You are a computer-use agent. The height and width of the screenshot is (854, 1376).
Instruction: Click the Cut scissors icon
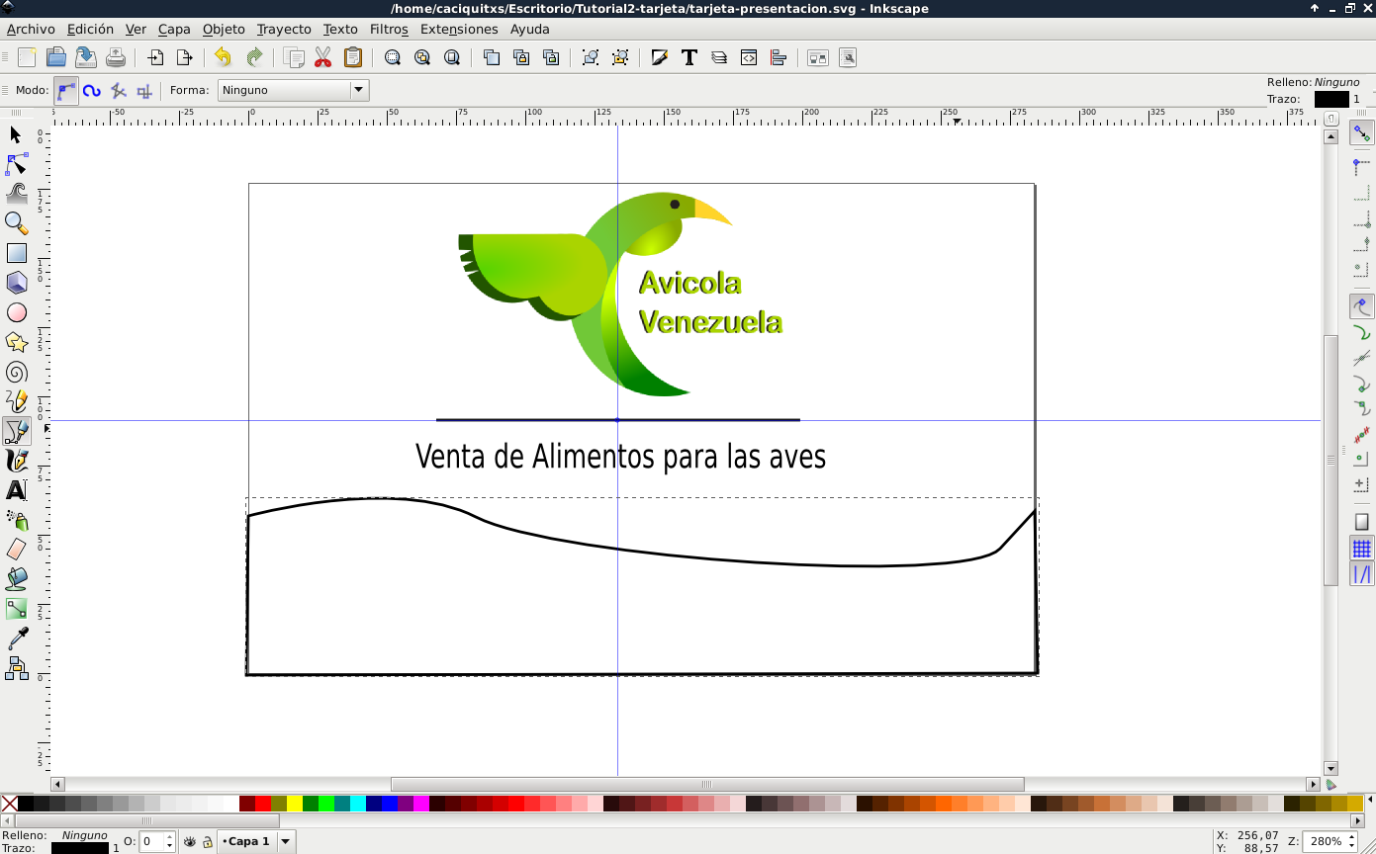pos(322,57)
